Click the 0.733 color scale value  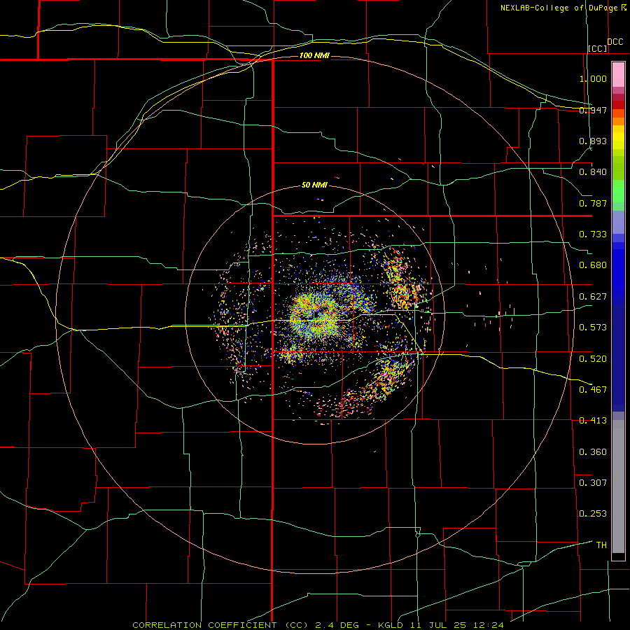593,234
